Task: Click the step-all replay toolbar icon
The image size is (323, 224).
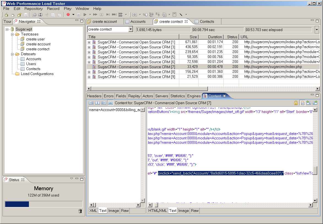Action: (114, 15)
